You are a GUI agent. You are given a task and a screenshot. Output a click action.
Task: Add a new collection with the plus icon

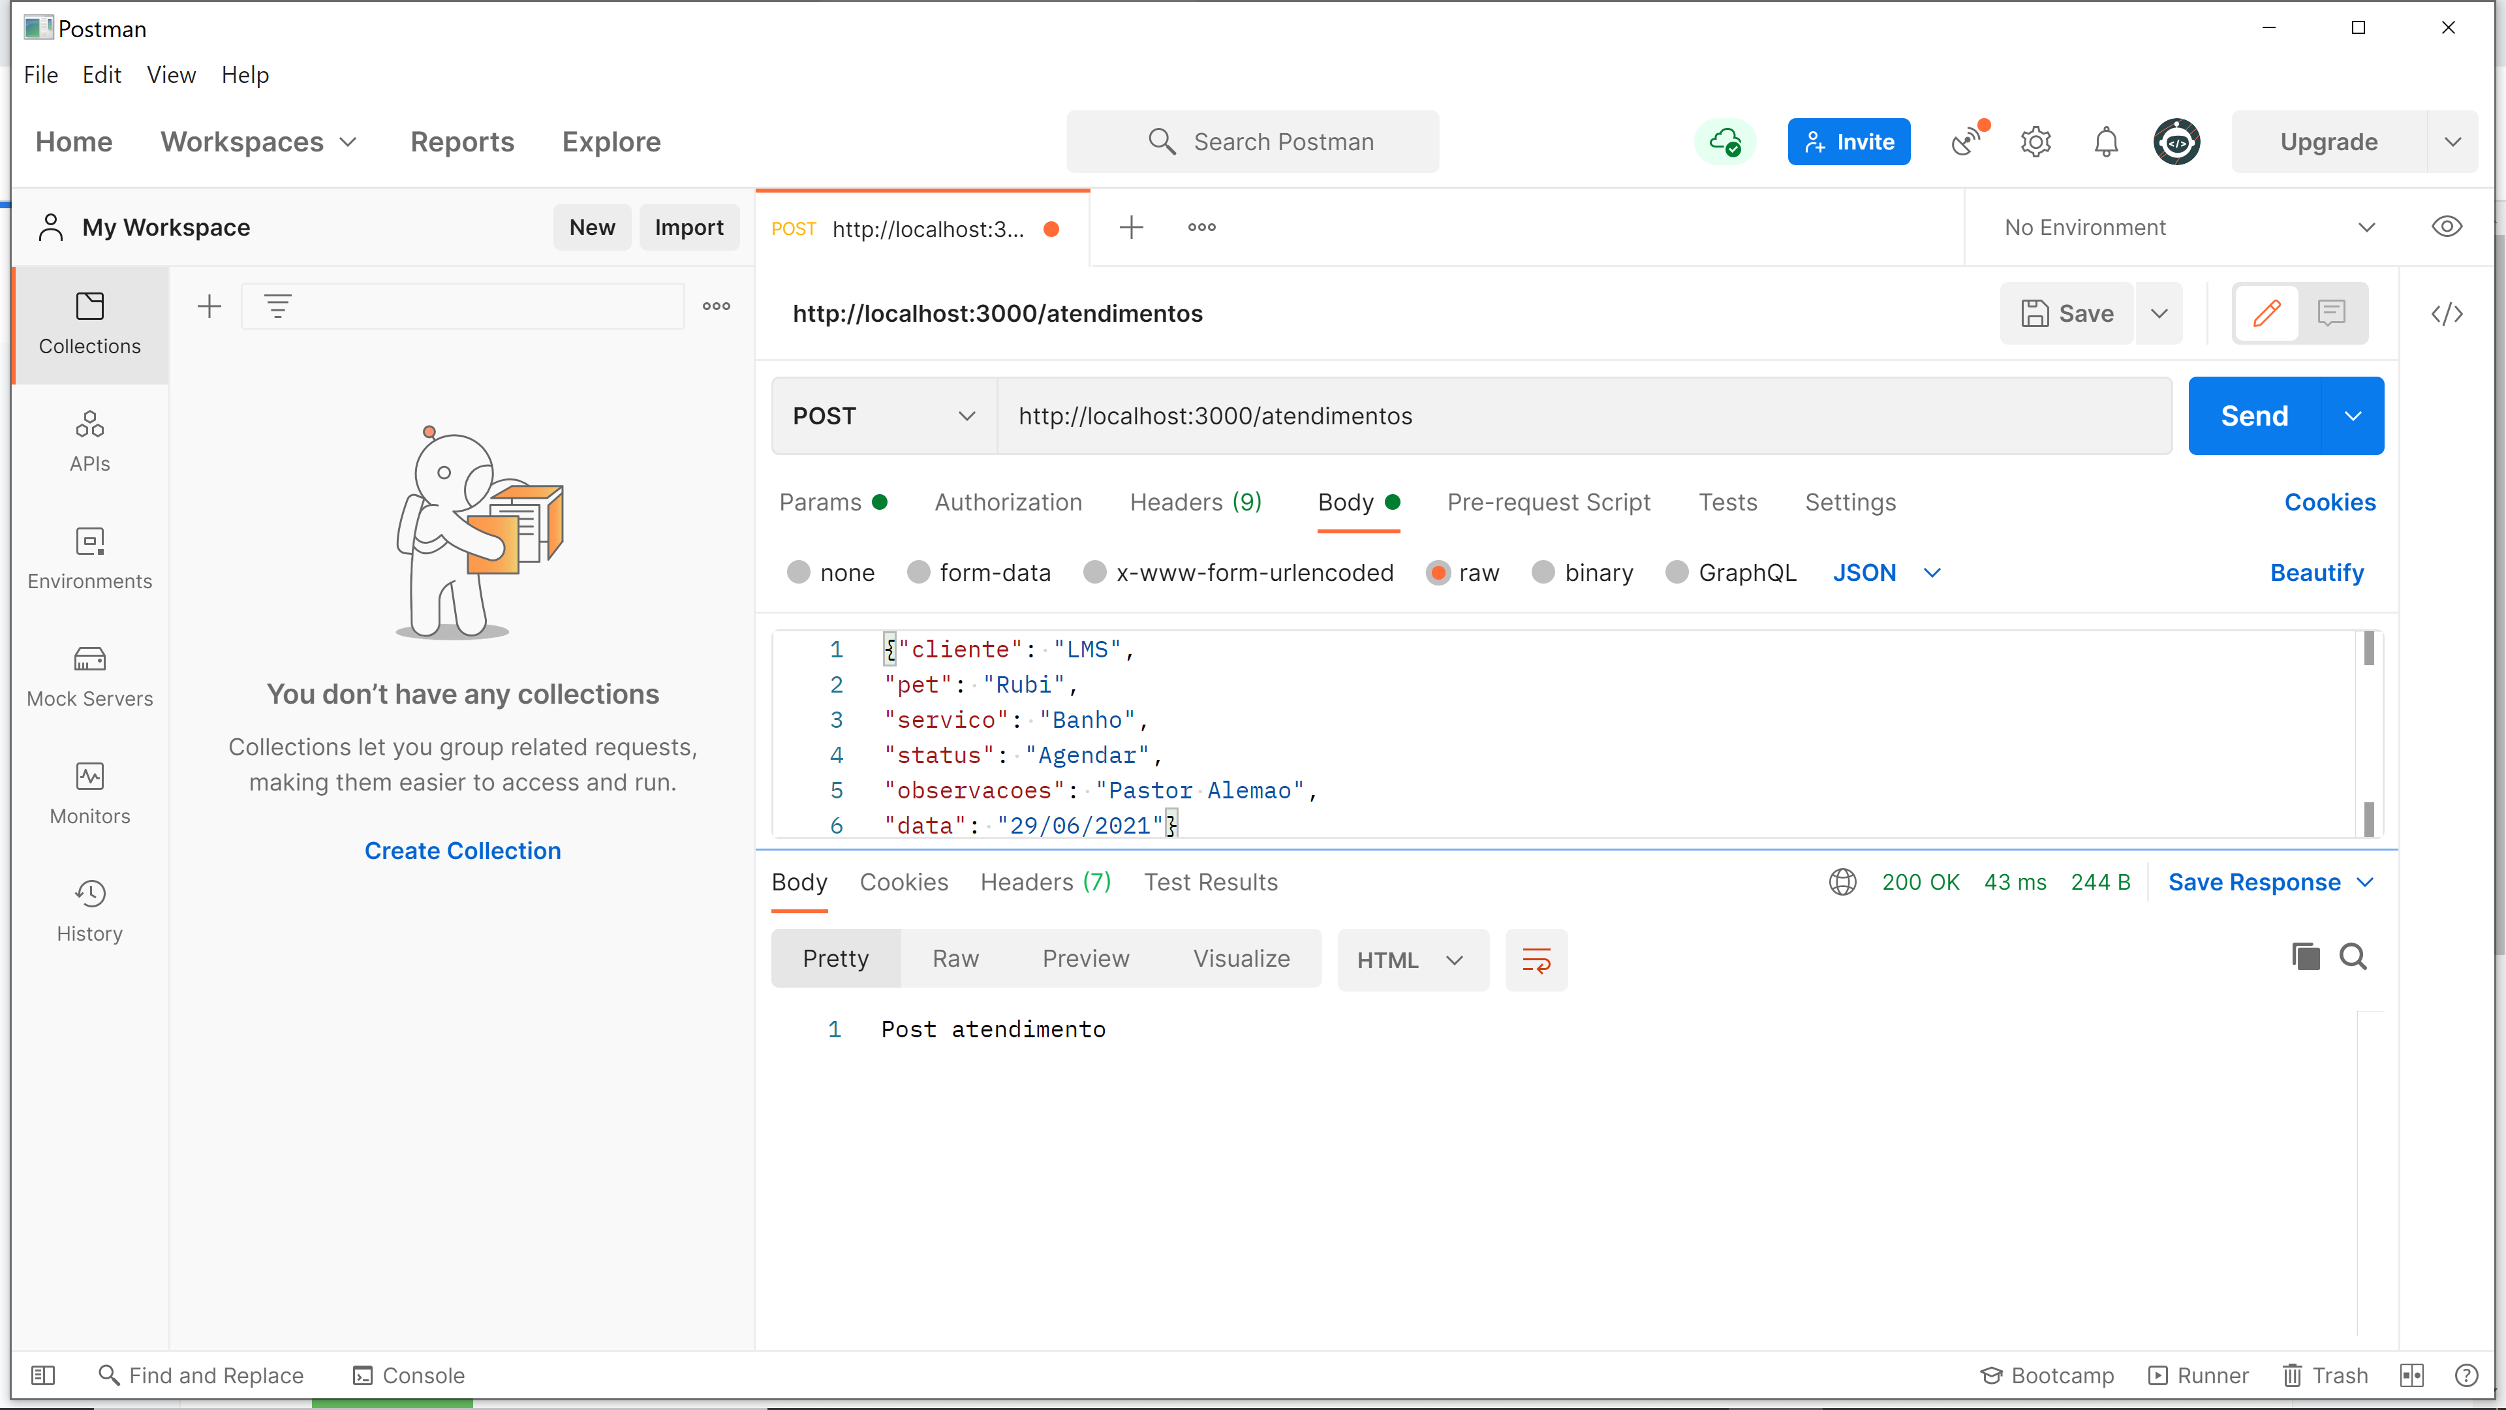click(x=209, y=307)
